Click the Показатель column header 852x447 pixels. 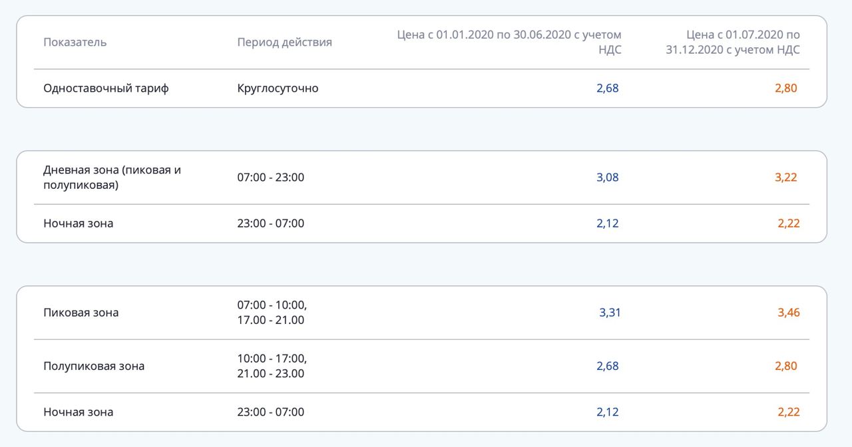pyautogui.click(x=75, y=42)
